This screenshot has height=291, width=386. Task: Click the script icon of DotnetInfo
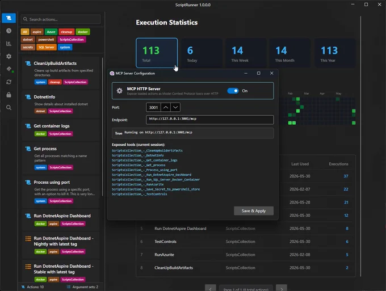click(28, 97)
